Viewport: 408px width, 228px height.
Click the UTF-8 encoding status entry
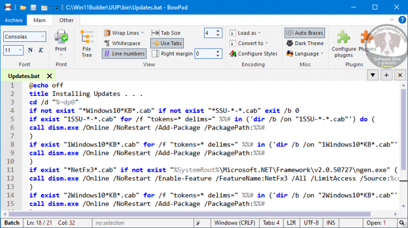point(311,223)
